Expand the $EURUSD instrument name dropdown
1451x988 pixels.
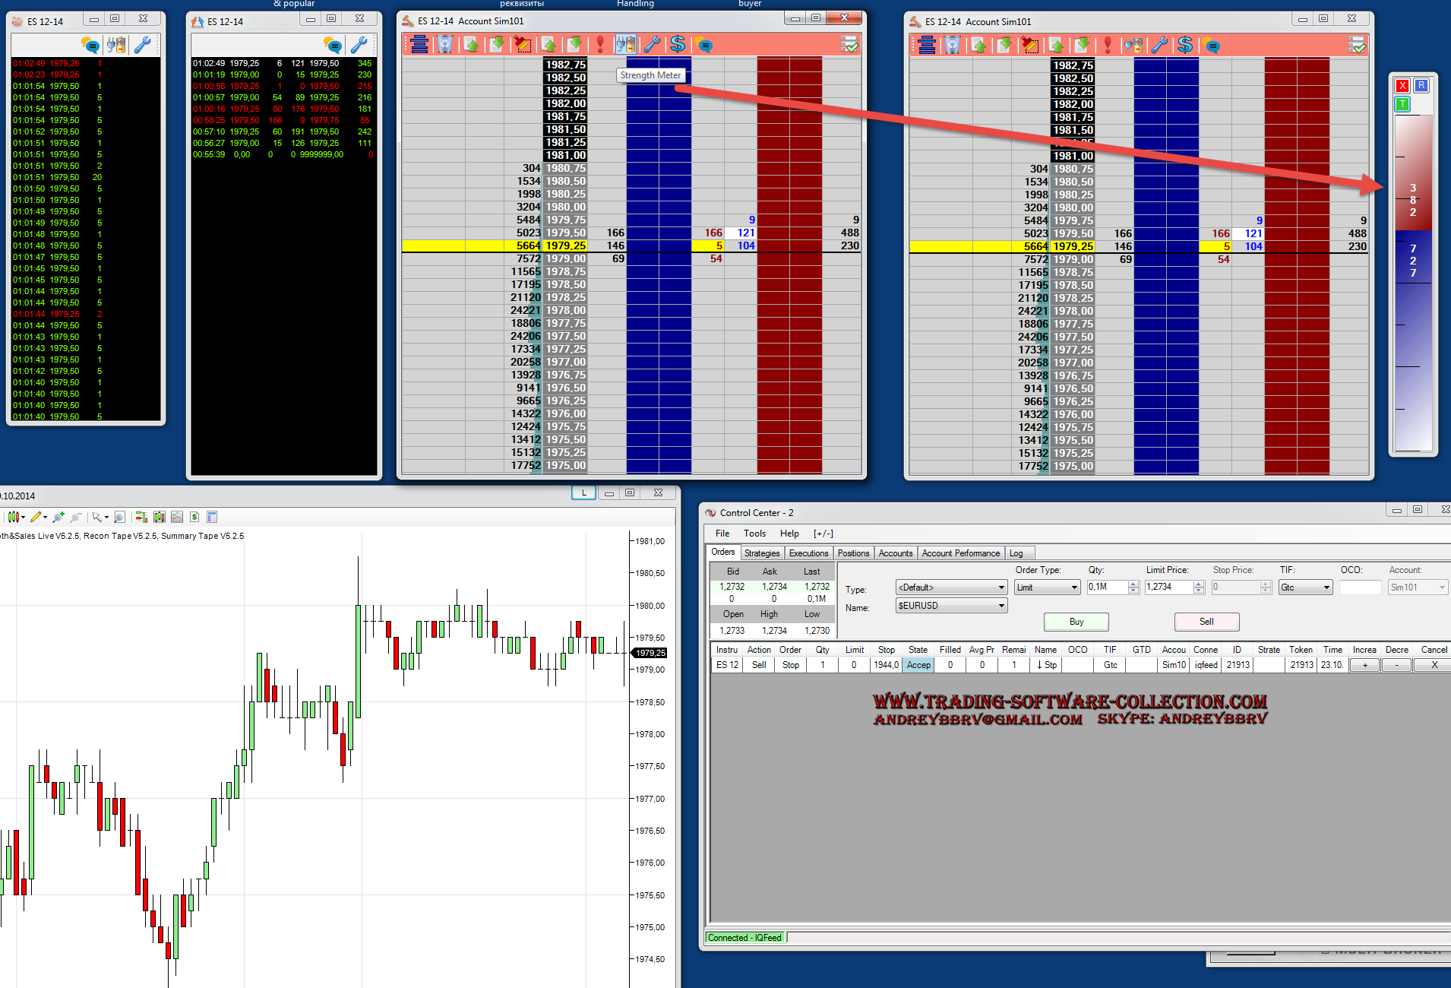click(1001, 606)
